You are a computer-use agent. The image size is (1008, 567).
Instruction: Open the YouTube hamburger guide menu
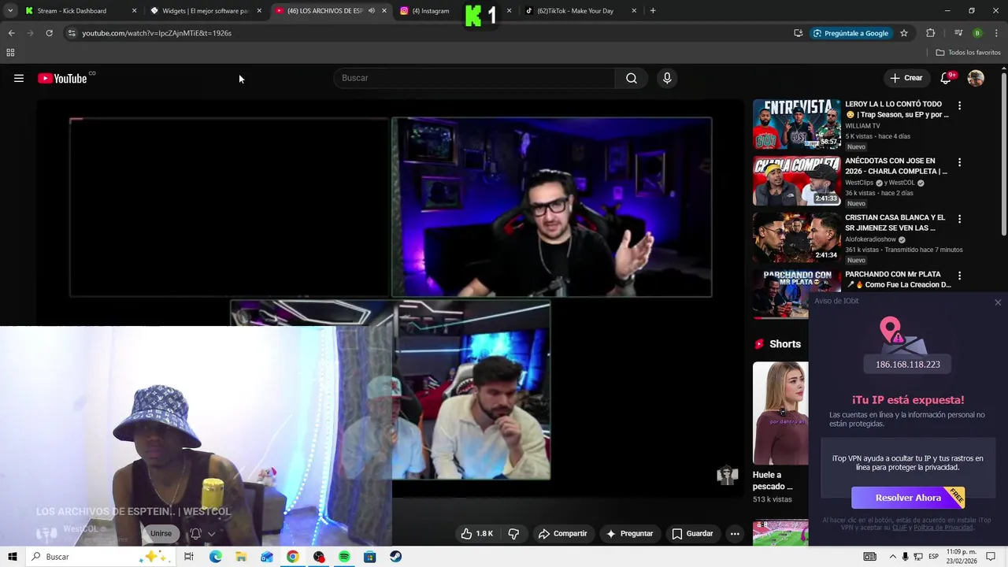click(19, 78)
